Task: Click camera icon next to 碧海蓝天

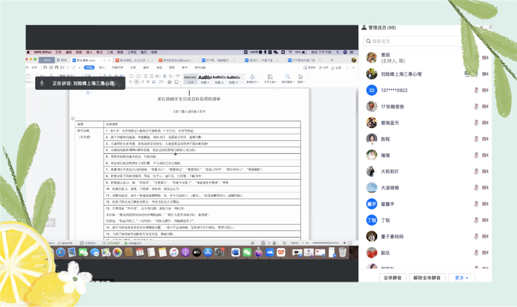Action: pyautogui.click(x=485, y=123)
